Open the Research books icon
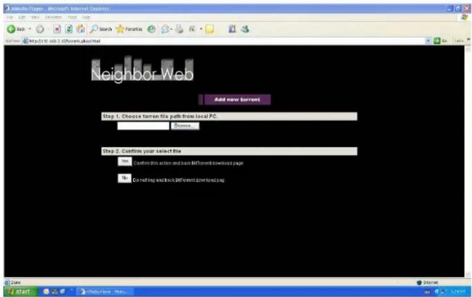The width and height of the screenshot is (472, 297). click(x=232, y=29)
